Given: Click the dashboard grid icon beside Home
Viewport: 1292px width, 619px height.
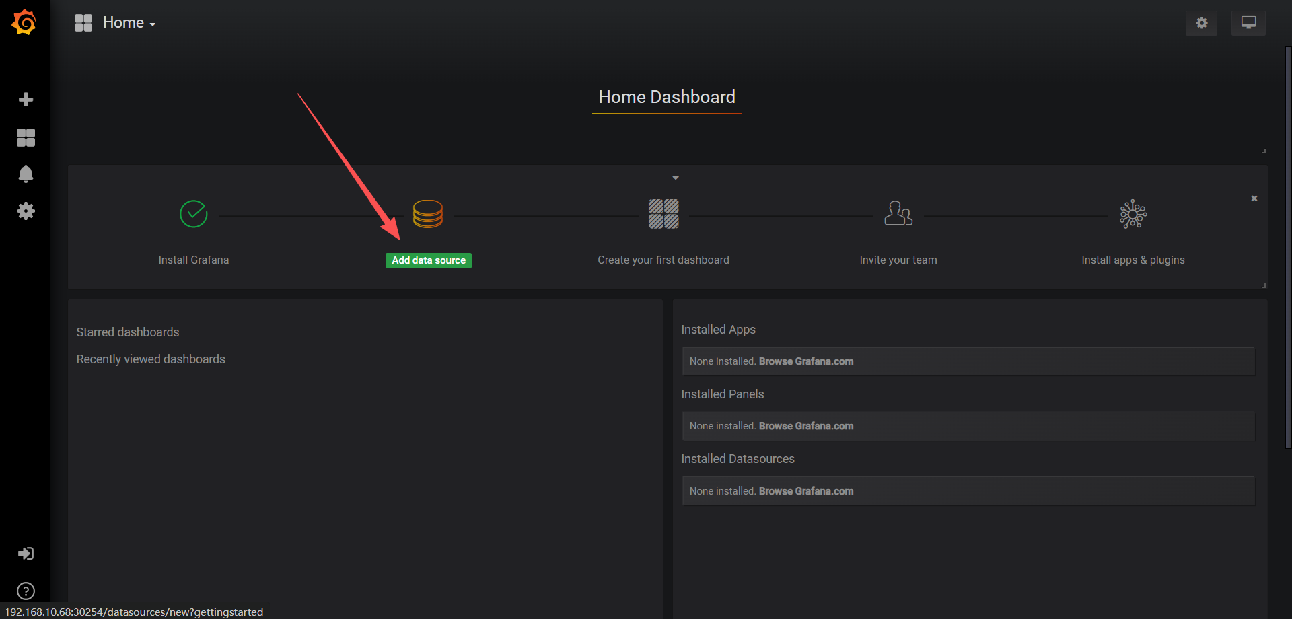Looking at the screenshot, I should point(83,23).
